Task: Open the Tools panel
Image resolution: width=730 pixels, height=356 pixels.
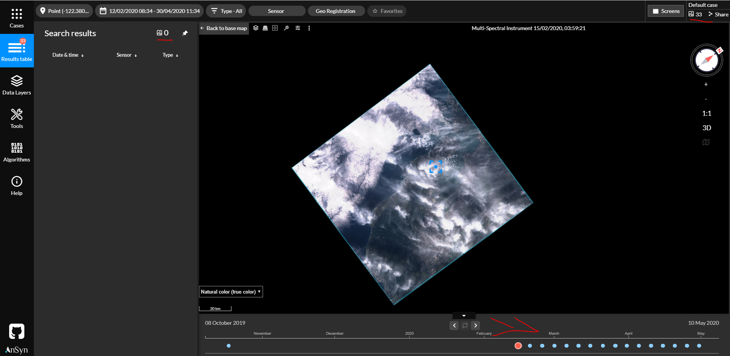Action: [x=17, y=118]
